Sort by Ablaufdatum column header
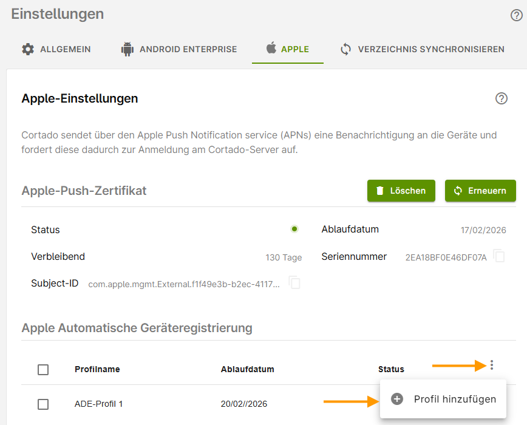 [247, 369]
